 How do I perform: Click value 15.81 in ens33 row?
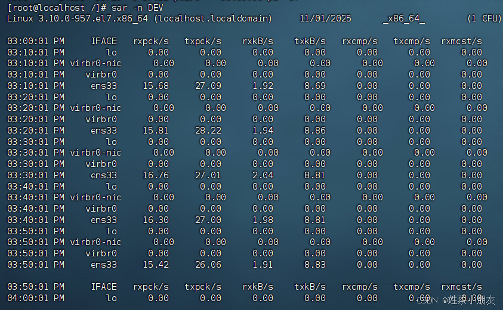click(x=156, y=131)
